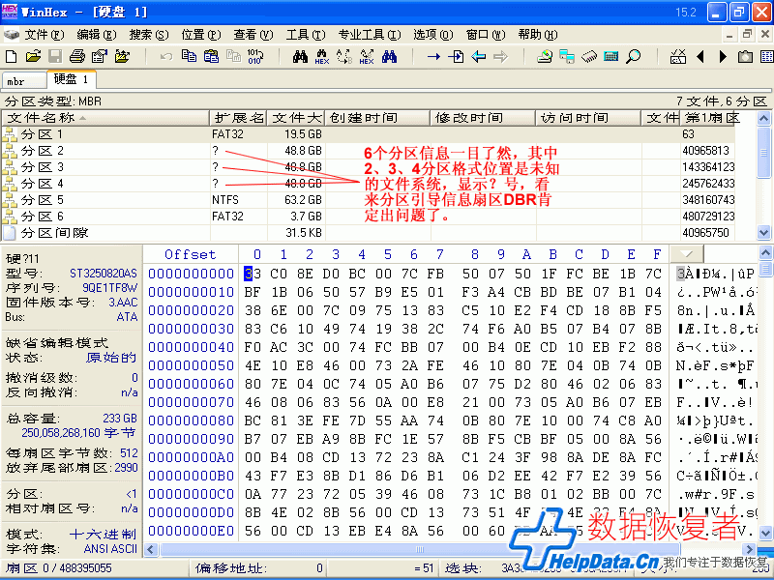Sort by the 文件名称 column header
The width and height of the screenshot is (774, 580).
click(x=105, y=117)
